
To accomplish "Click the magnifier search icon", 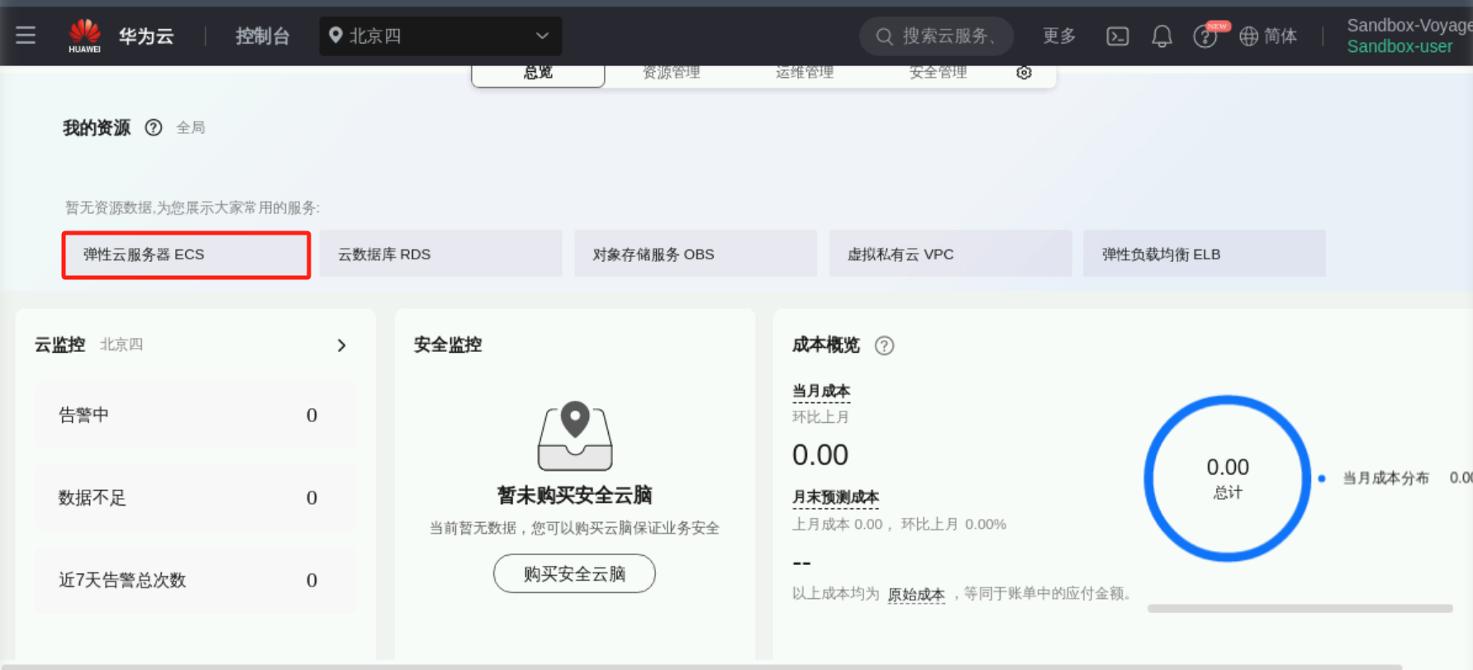I will click(884, 36).
